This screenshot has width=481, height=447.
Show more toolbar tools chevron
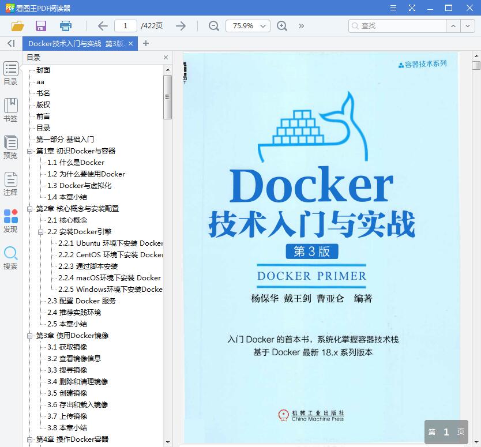(301, 26)
